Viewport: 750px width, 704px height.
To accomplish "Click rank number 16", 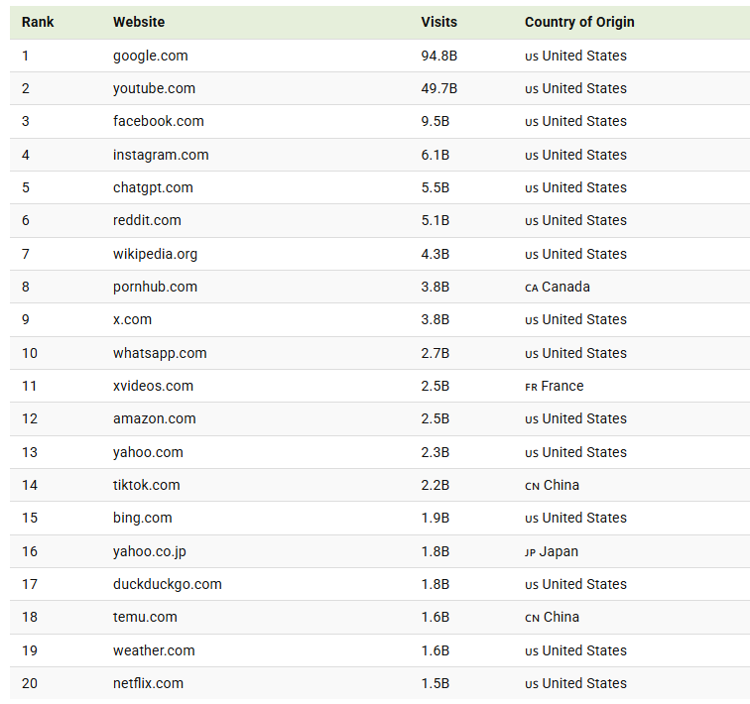I will (30, 551).
